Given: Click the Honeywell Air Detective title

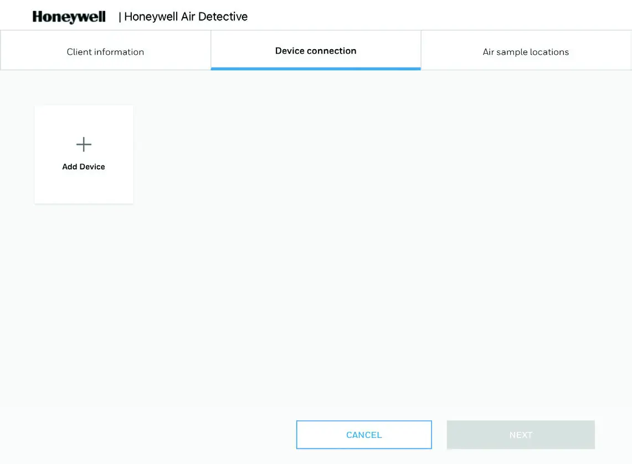Looking at the screenshot, I should coord(185,17).
